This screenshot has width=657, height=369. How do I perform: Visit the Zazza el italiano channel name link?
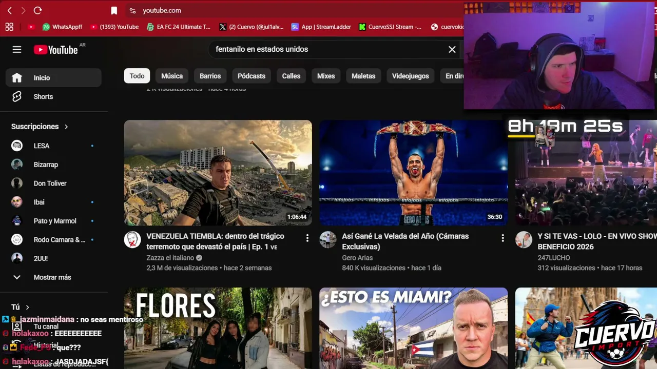pyautogui.click(x=170, y=258)
